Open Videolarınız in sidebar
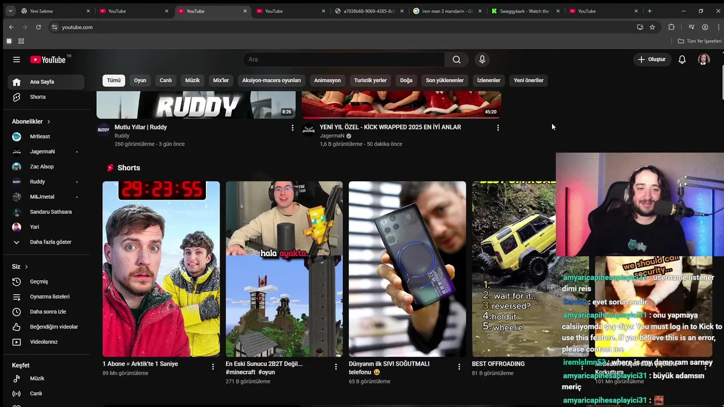 tap(46, 342)
